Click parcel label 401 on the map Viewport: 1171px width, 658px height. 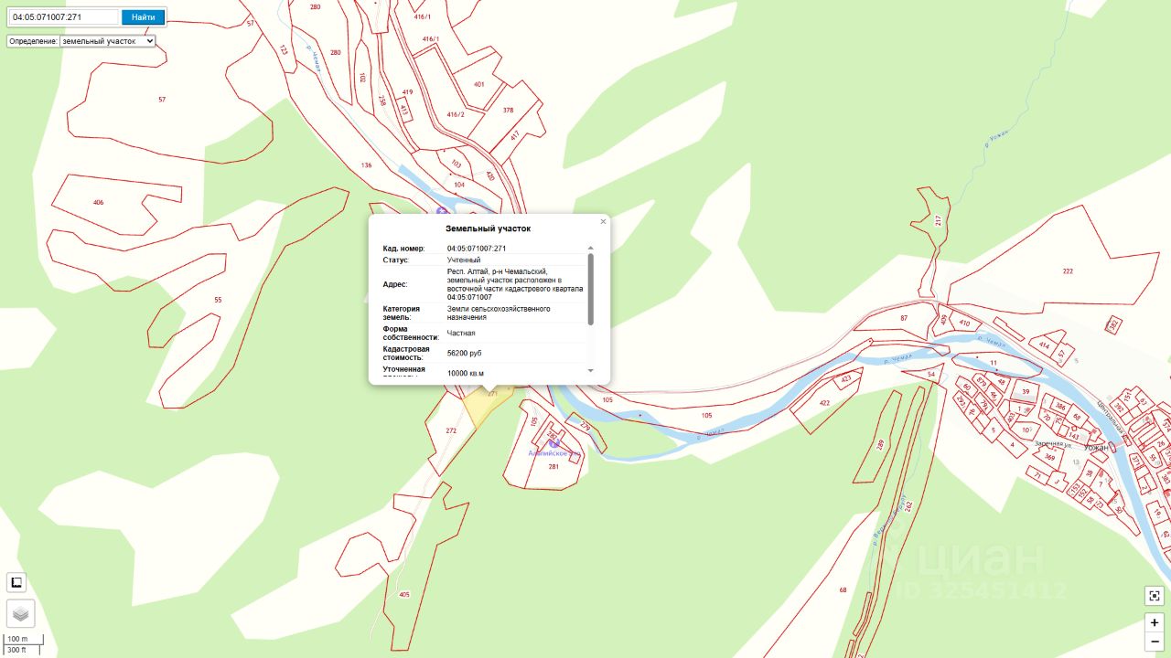point(479,84)
